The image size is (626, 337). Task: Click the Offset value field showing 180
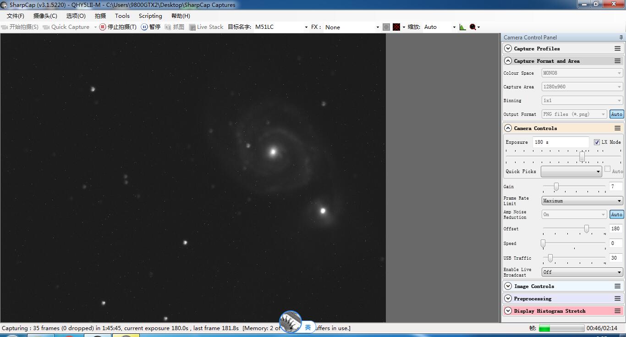[x=615, y=228]
